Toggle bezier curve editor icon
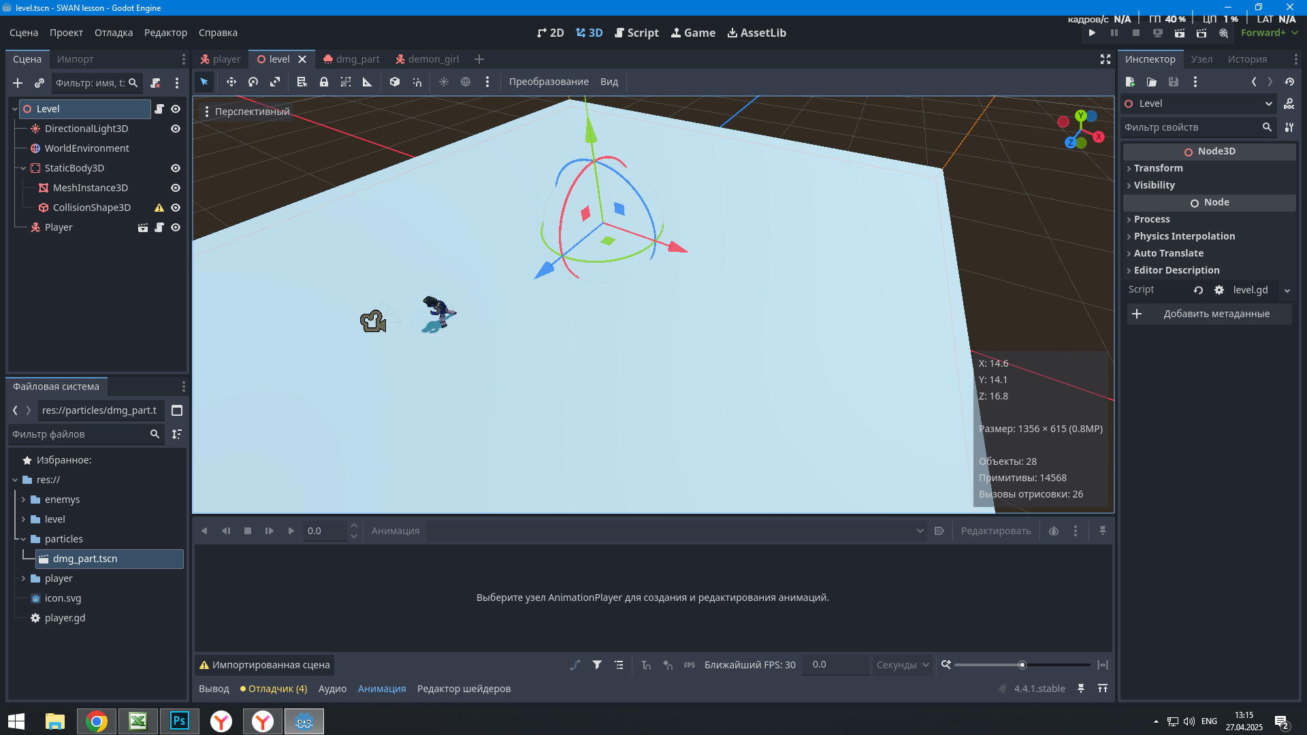The height and width of the screenshot is (735, 1307). [575, 665]
